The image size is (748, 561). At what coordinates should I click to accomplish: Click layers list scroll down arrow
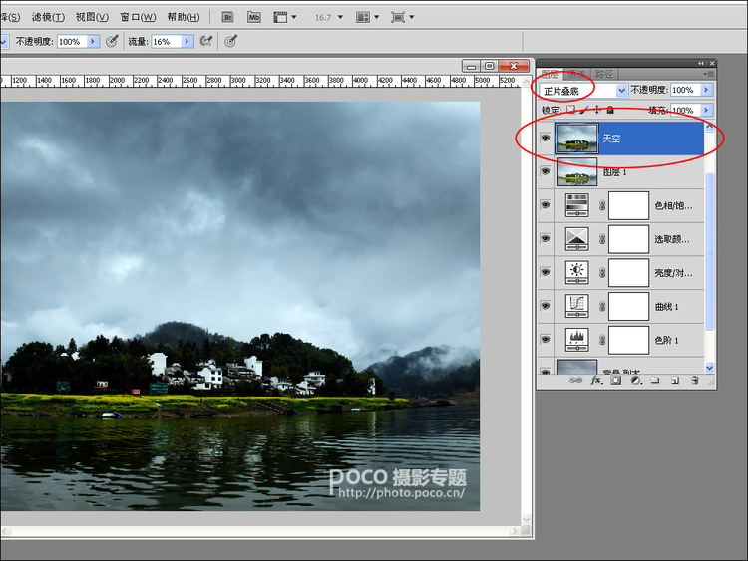coord(709,368)
